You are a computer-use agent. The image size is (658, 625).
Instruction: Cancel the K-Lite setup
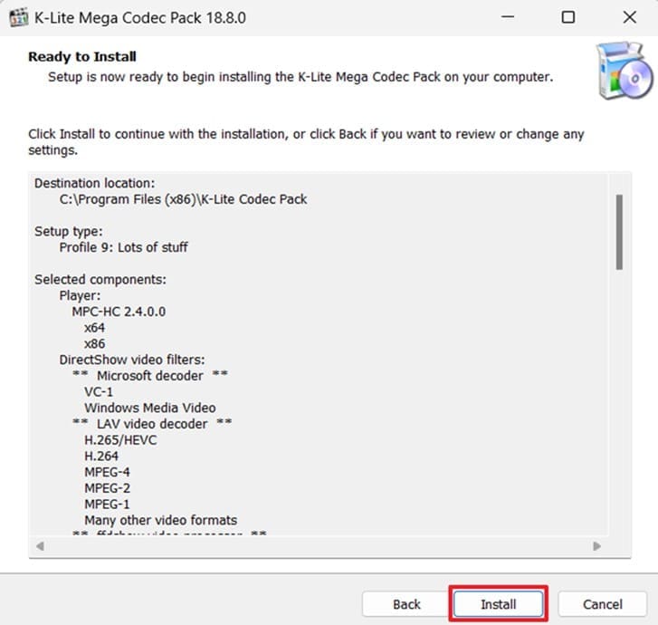(602, 604)
